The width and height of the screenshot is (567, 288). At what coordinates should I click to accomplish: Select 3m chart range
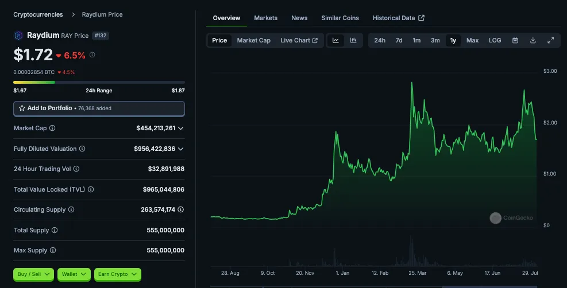[x=435, y=40]
